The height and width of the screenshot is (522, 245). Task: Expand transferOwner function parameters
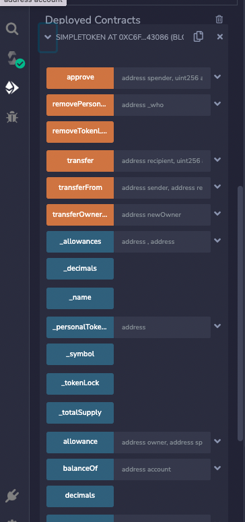click(x=217, y=214)
